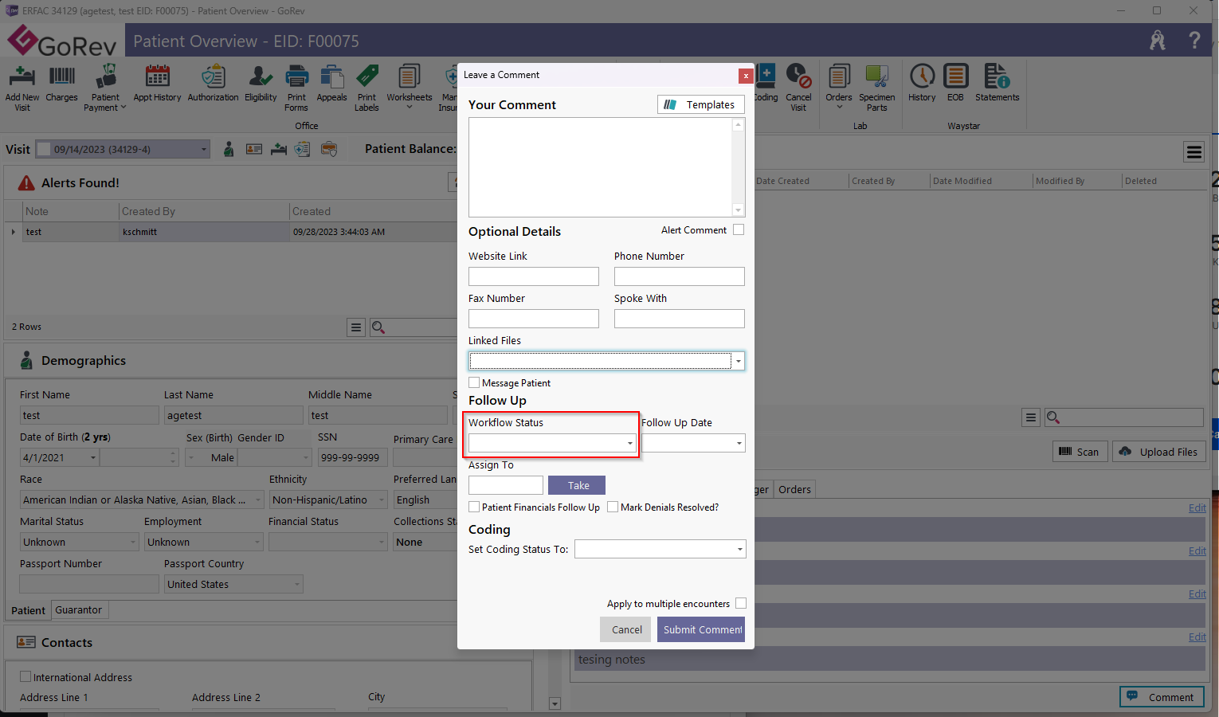The image size is (1219, 717).
Task: Click the ID card icon beside Visit
Action: pos(254,149)
